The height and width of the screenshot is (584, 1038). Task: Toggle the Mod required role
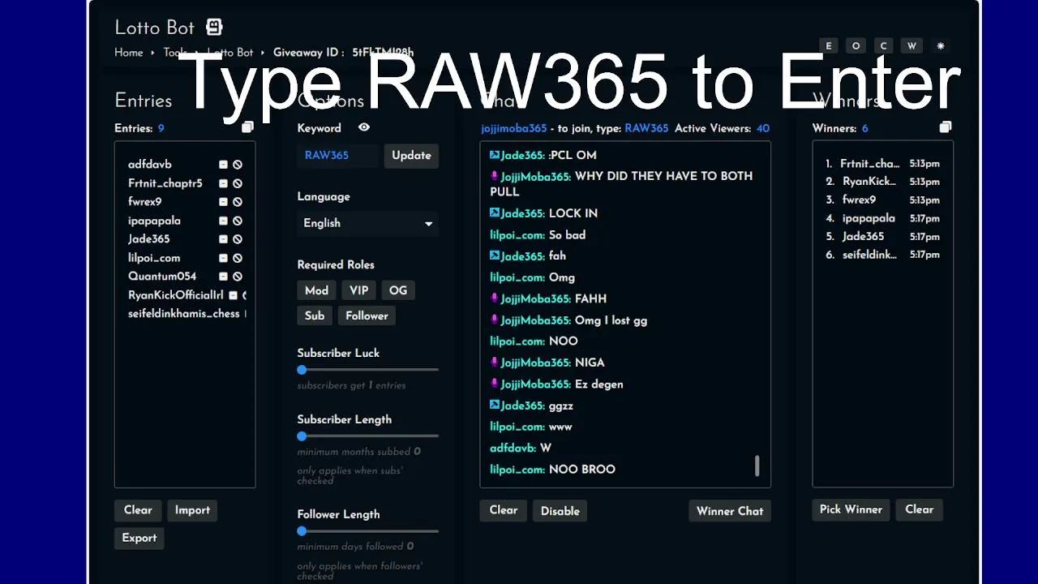pos(316,290)
